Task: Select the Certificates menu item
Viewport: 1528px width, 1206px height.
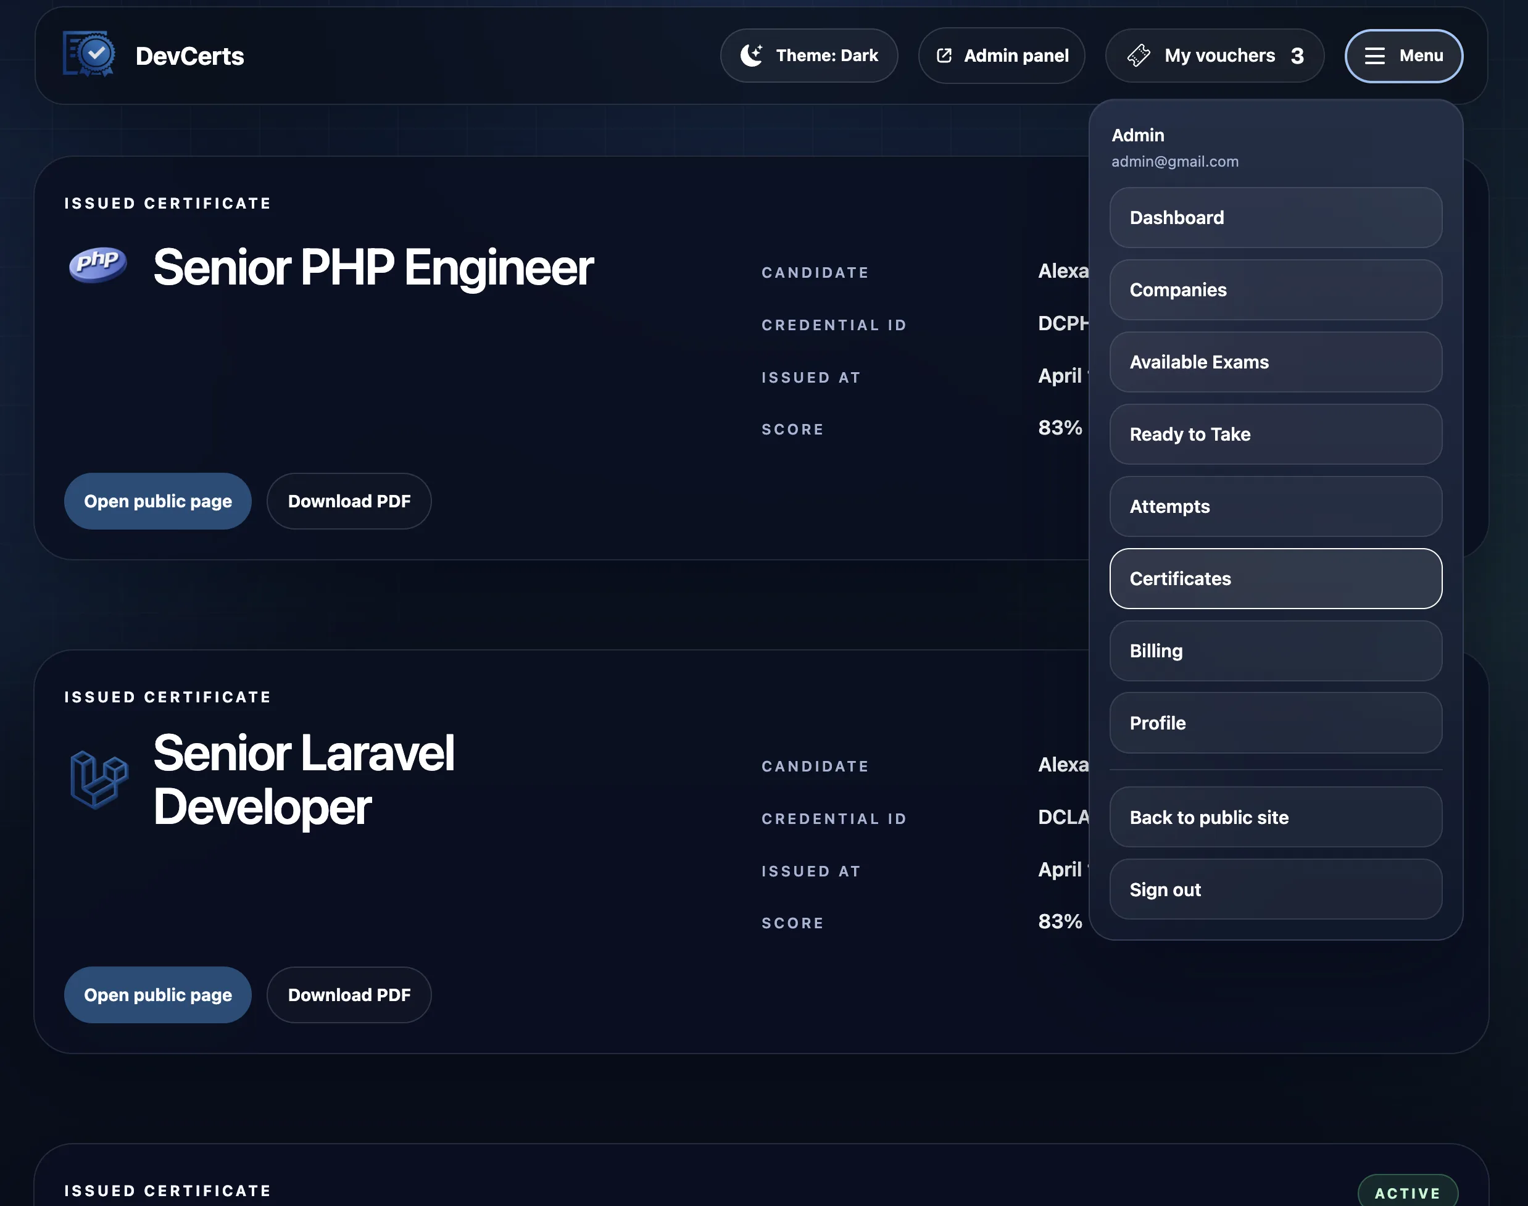Action: pyautogui.click(x=1275, y=578)
